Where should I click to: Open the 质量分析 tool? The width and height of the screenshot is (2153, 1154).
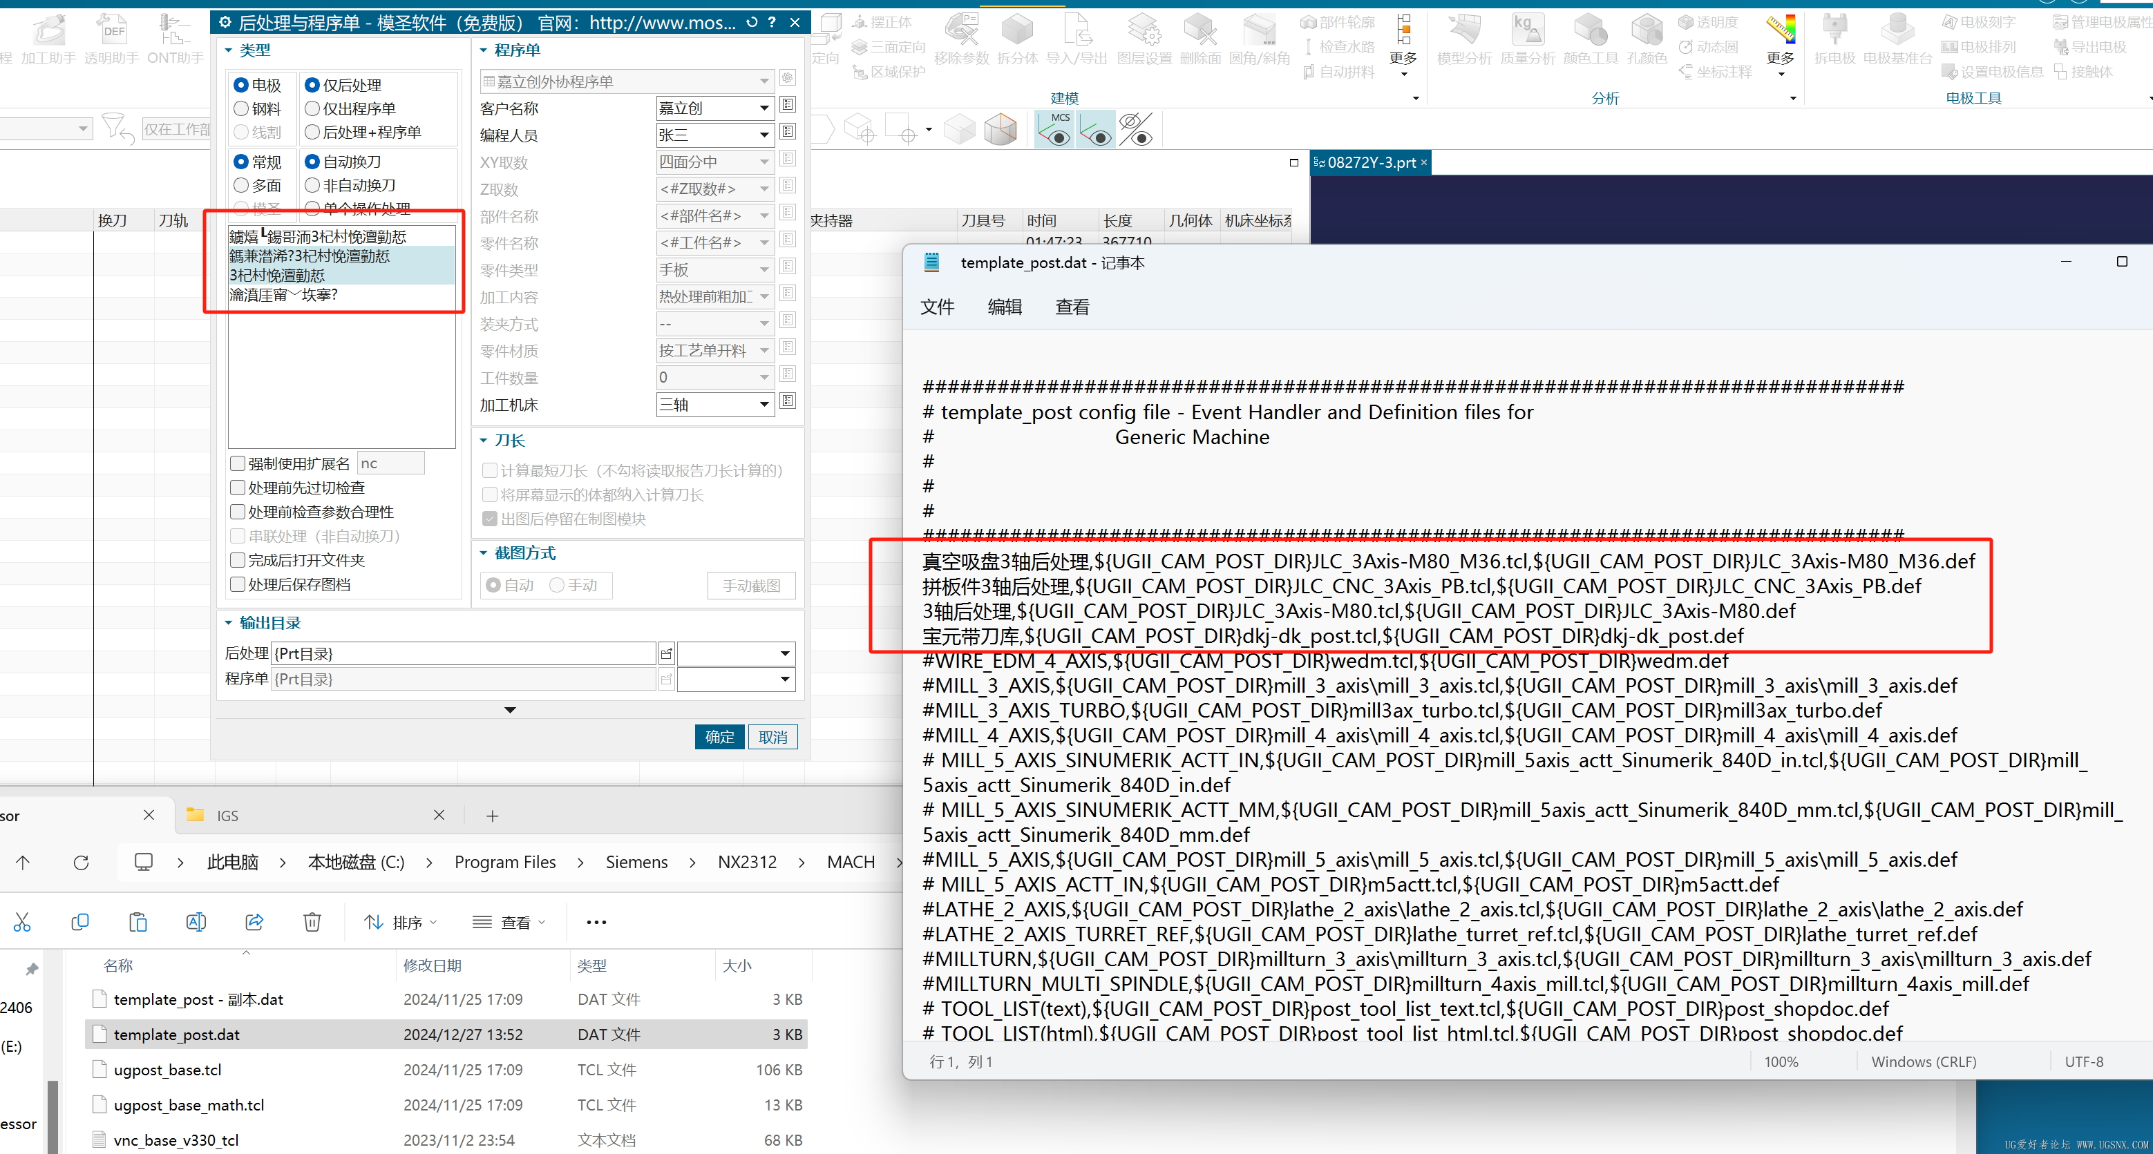tap(1527, 39)
